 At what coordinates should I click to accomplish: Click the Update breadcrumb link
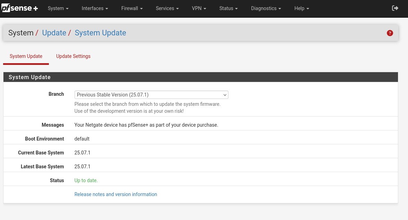point(54,33)
